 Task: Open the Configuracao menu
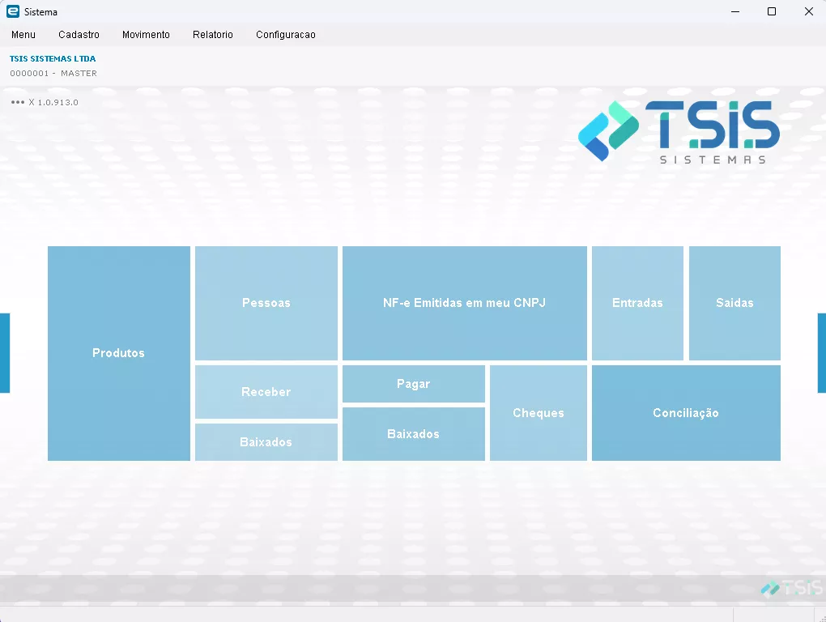coord(285,35)
